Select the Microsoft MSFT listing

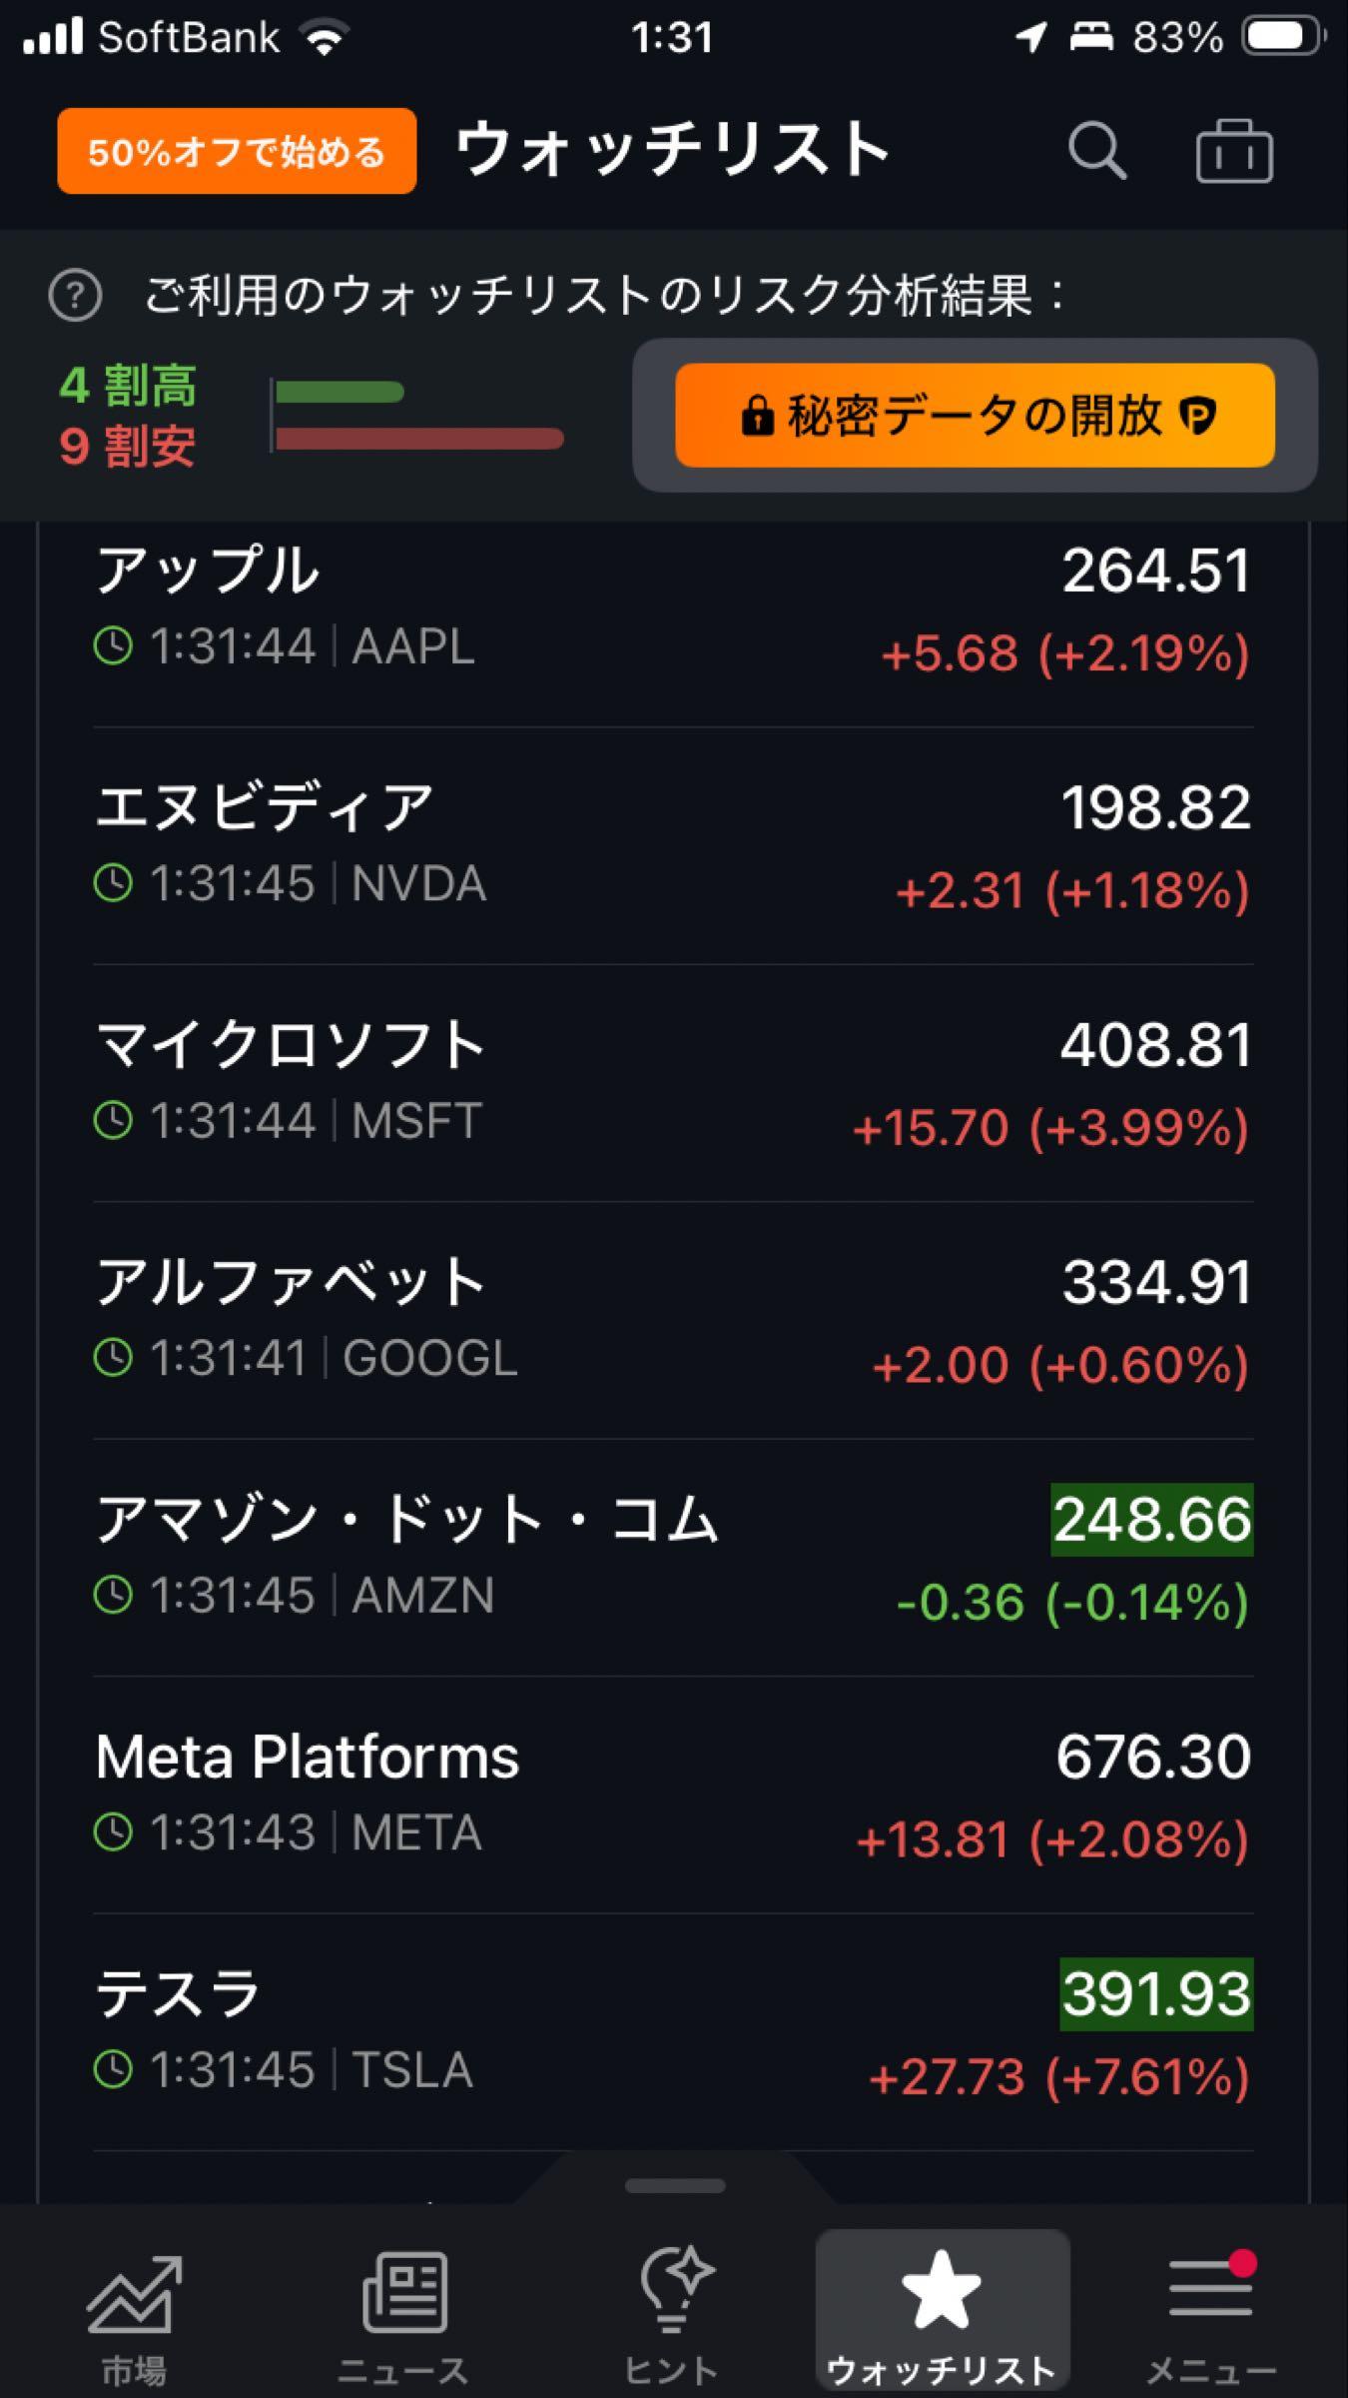click(x=673, y=1083)
